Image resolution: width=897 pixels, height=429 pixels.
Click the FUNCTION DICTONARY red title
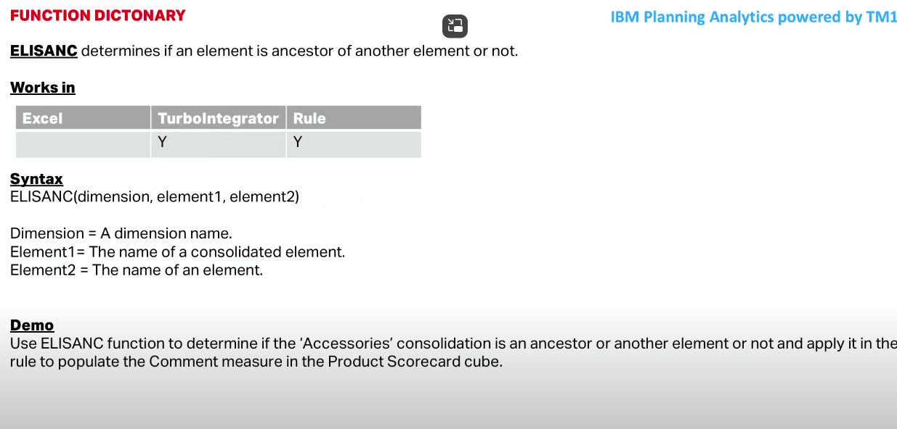pos(98,15)
